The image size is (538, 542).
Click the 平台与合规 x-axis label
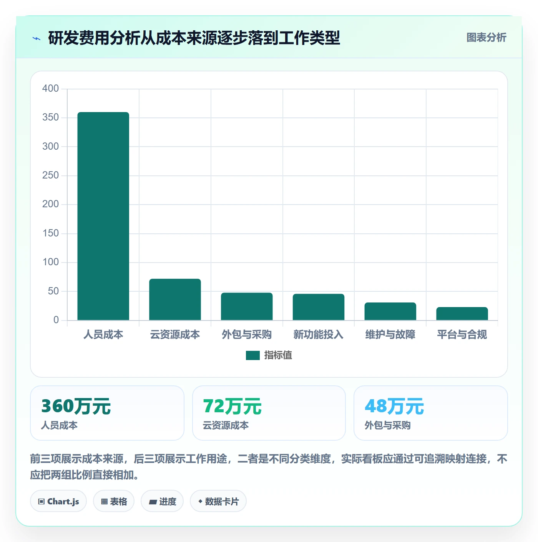(x=462, y=335)
